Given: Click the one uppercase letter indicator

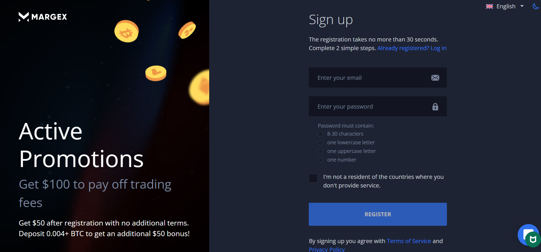Looking at the screenshot, I should (320, 151).
